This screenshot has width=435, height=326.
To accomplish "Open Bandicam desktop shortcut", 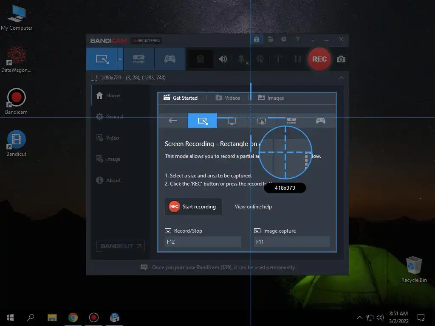I will (17, 101).
